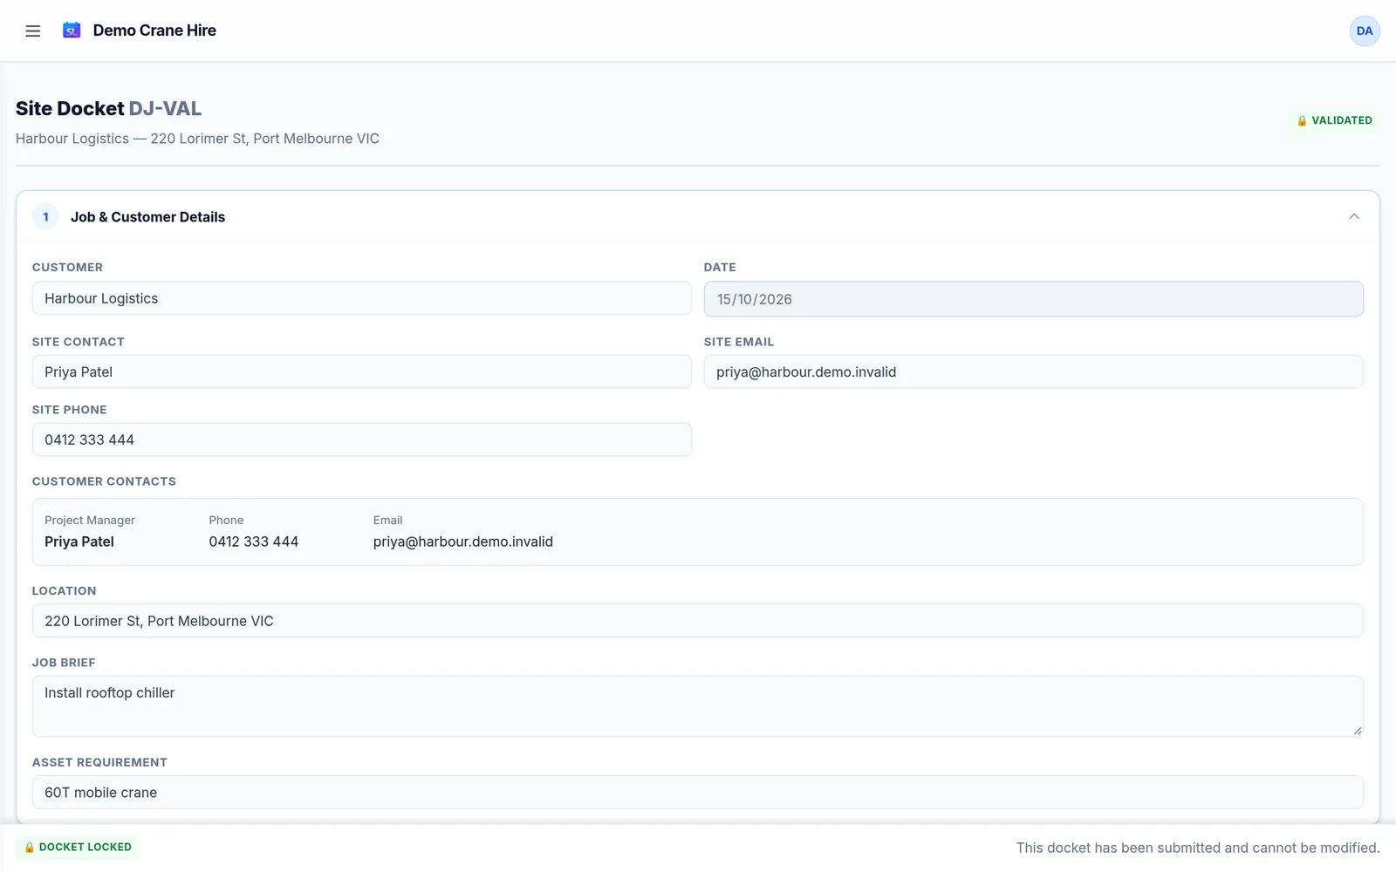1396x872 pixels.
Task: Click the customer contact phone 0412 333 444
Action: [254, 542]
